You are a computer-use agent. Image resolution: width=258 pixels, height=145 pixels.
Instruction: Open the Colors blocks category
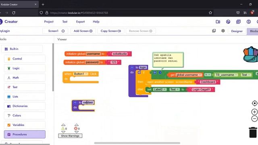tap(25, 116)
